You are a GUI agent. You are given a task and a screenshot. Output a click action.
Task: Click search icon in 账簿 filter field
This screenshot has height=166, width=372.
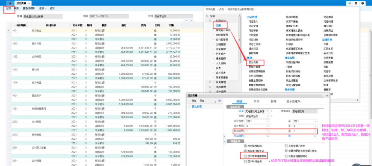point(268,111)
